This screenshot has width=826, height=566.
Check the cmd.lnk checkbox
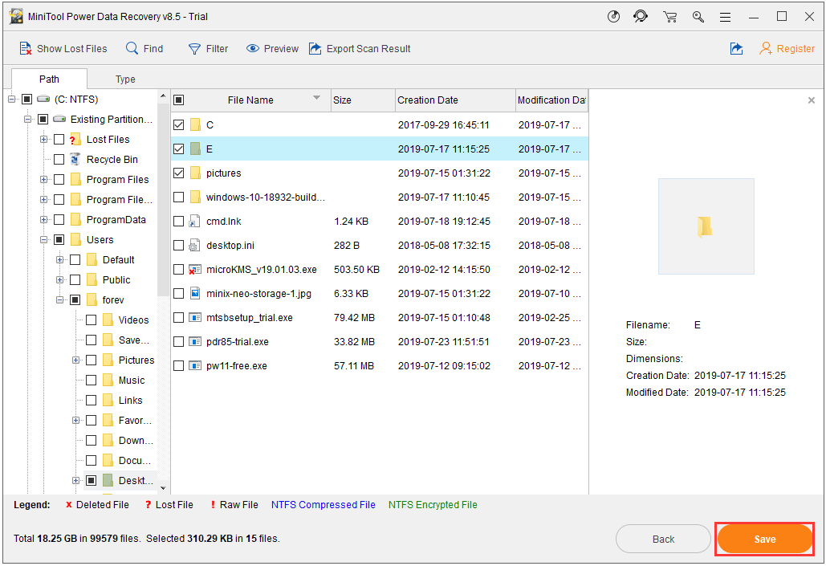click(x=178, y=222)
